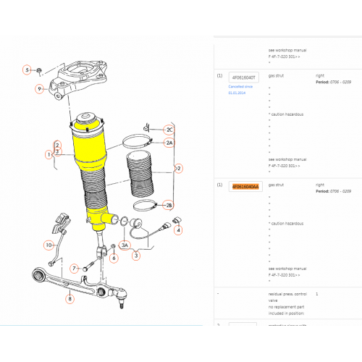Click callout 4 under the small clip
The width and height of the screenshot is (362, 362).
pos(178,230)
